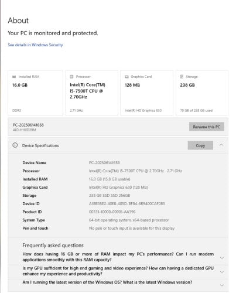Select the 238 GB Storage card

point(202,93)
